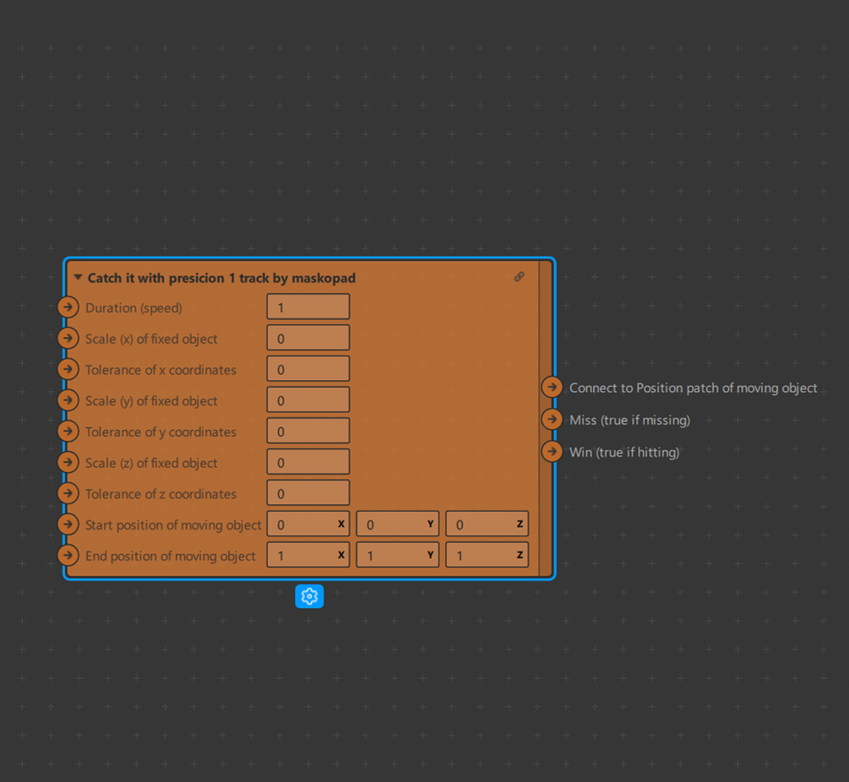This screenshot has width=849, height=782.
Task: Click the 'Duration (speed)' label
Action: (133, 308)
